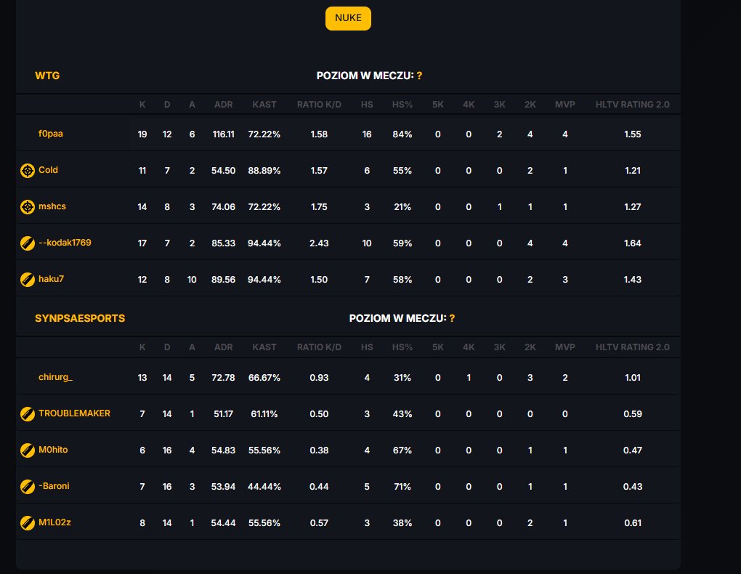The image size is (741, 574).
Task: Open player profile --kodak1769
Action: point(65,243)
